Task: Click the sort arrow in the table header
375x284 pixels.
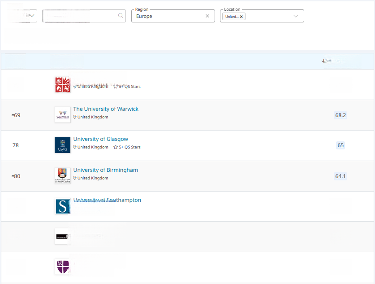Action: tap(323, 61)
